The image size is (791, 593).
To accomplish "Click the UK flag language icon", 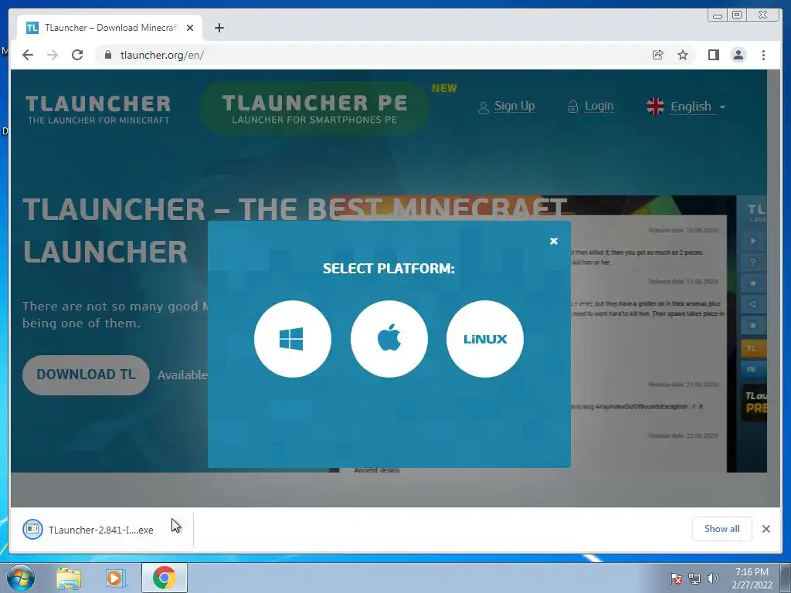I will [655, 107].
